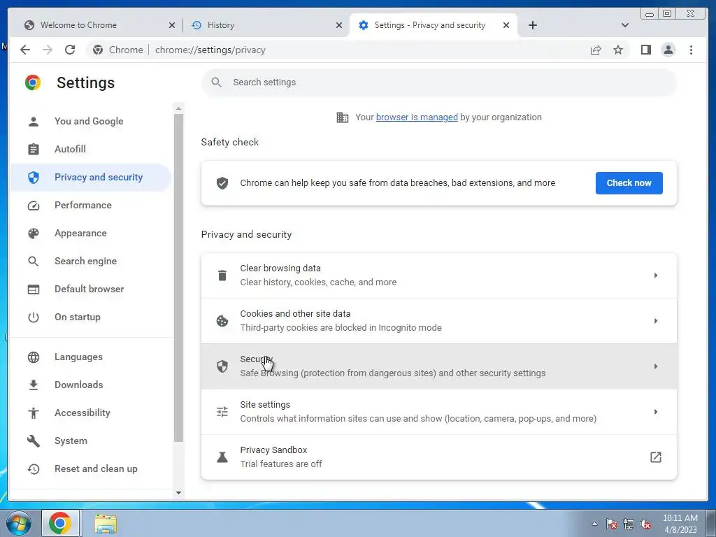Open Privacy and security in sidebar
The width and height of the screenshot is (716, 537).
coord(90,177)
